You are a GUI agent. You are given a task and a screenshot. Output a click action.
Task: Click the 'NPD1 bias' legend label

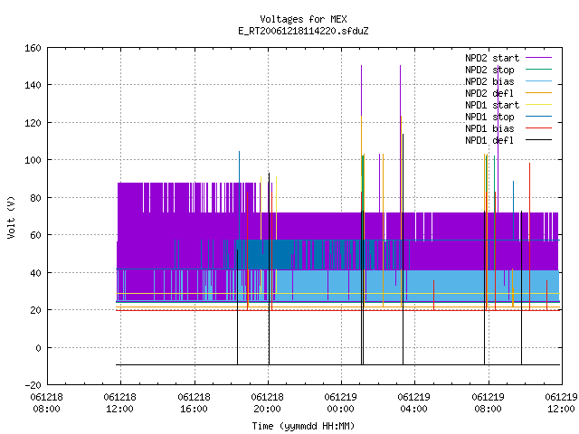click(x=489, y=128)
